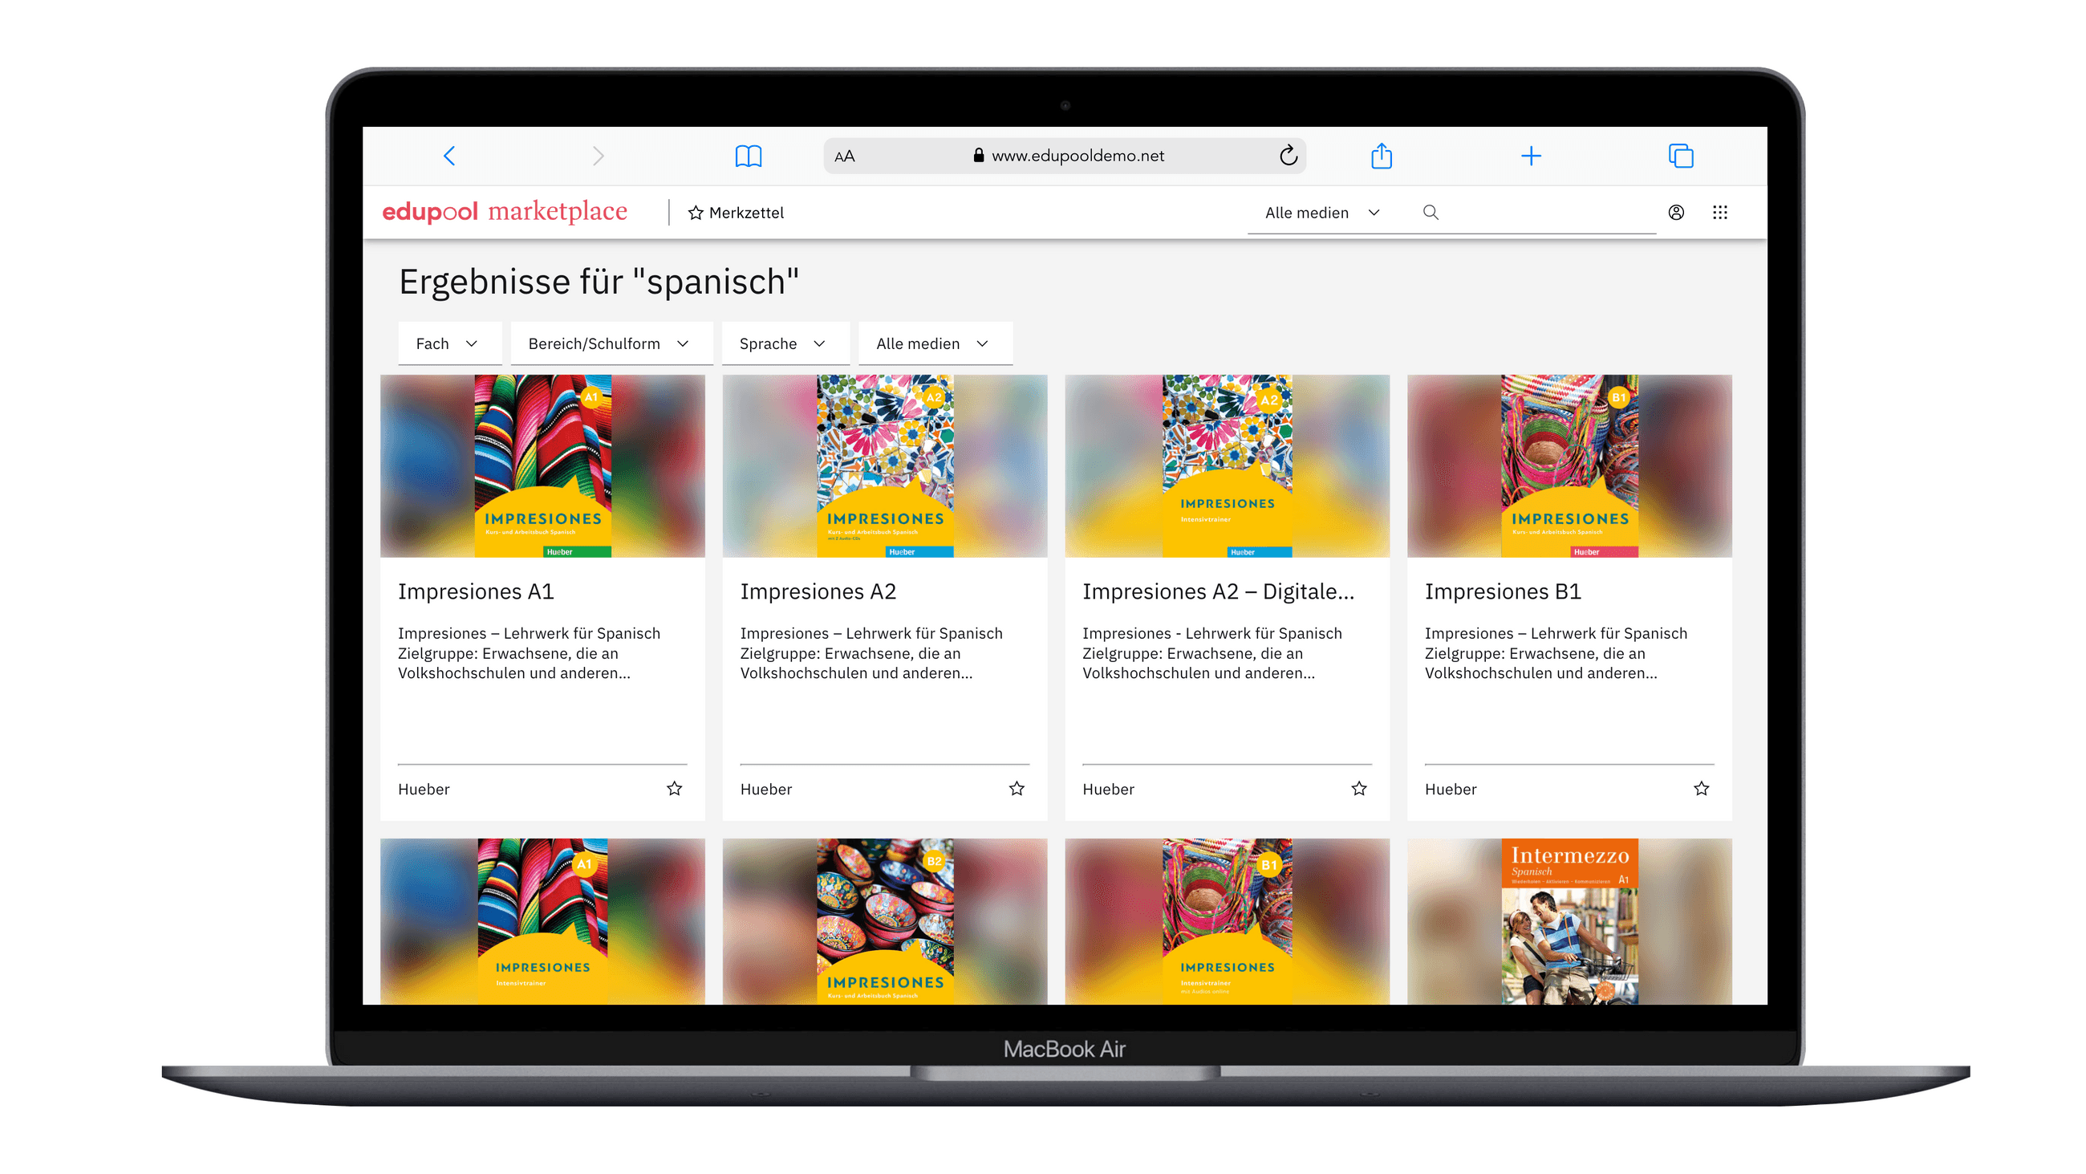Open the Safari bookmarks icon
Viewport: 2086px width, 1174px height.
(x=749, y=156)
